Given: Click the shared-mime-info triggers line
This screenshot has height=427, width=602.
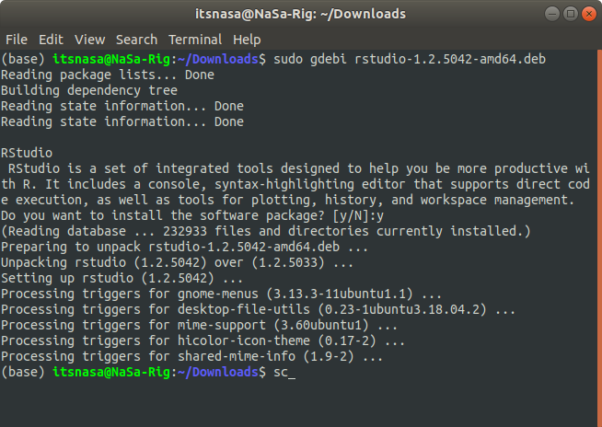Looking at the screenshot, I should 191,356.
